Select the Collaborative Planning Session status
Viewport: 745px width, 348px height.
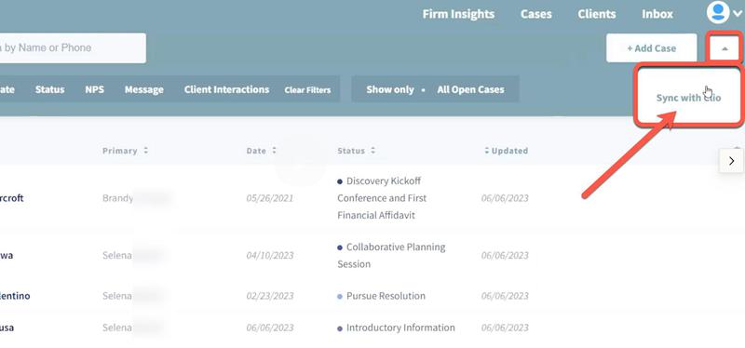click(391, 256)
